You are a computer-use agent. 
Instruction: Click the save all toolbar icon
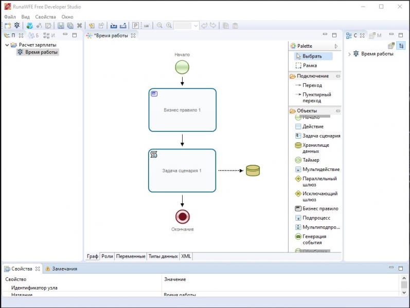(x=70, y=26)
